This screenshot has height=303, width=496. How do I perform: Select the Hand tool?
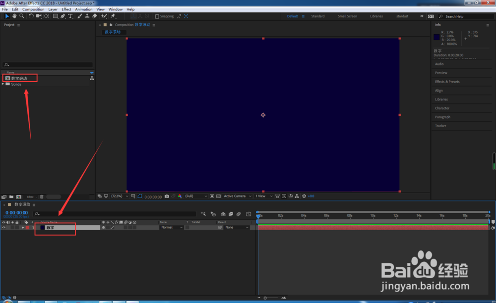[14, 16]
